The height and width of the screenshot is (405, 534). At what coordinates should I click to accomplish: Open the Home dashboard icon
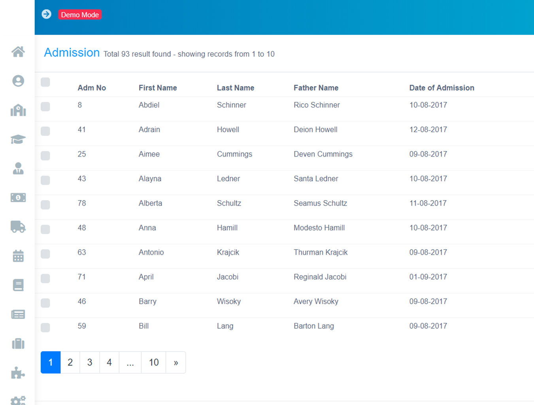tap(18, 51)
